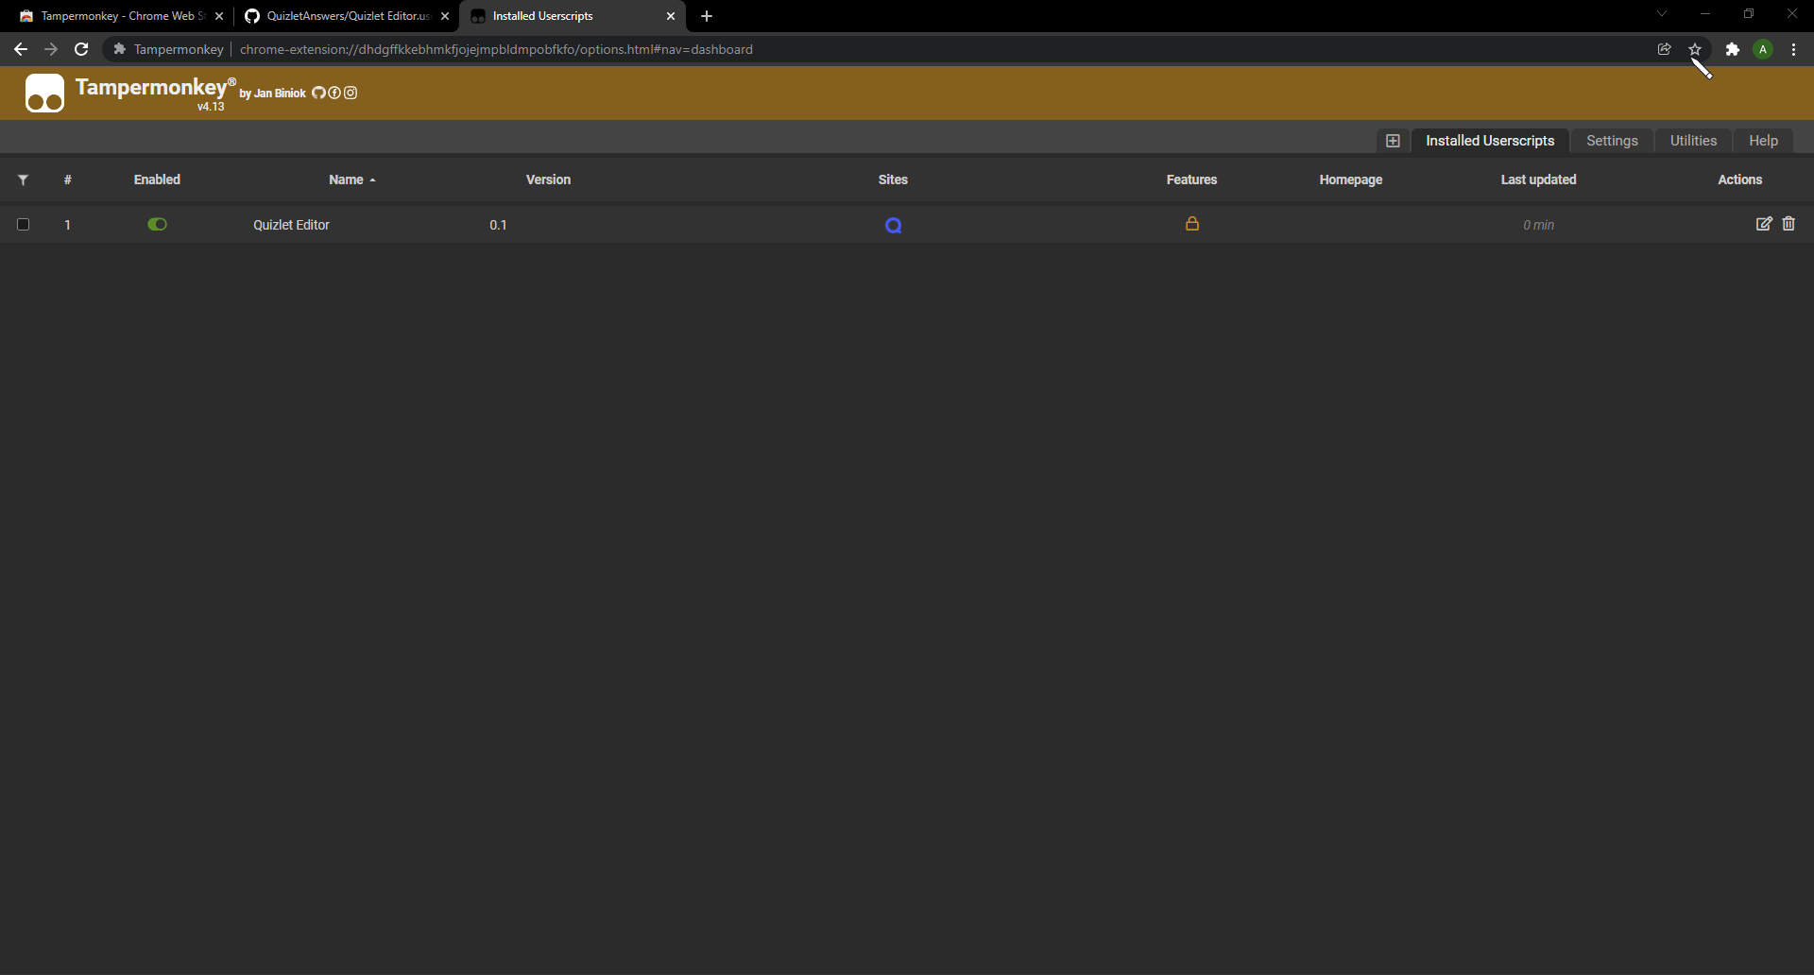The width and height of the screenshot is (1814, 975).
Task: Open the Quizlet Editor script name
Action: tap(291, 225)
